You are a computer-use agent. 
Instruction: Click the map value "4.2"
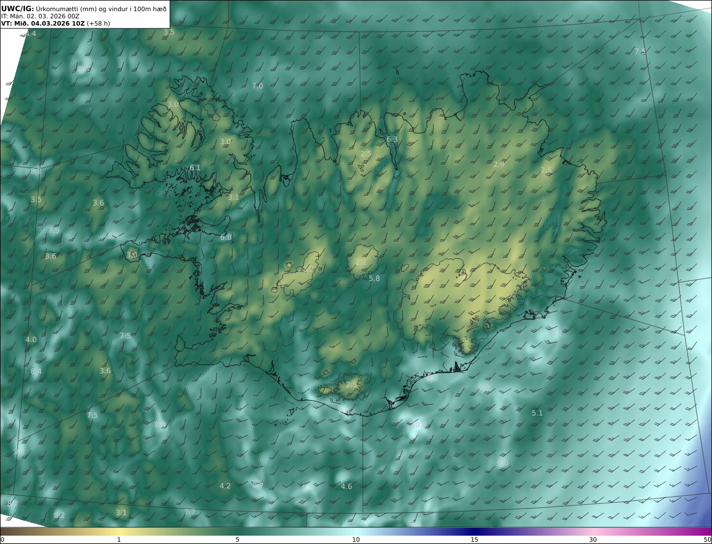[225, 486]
